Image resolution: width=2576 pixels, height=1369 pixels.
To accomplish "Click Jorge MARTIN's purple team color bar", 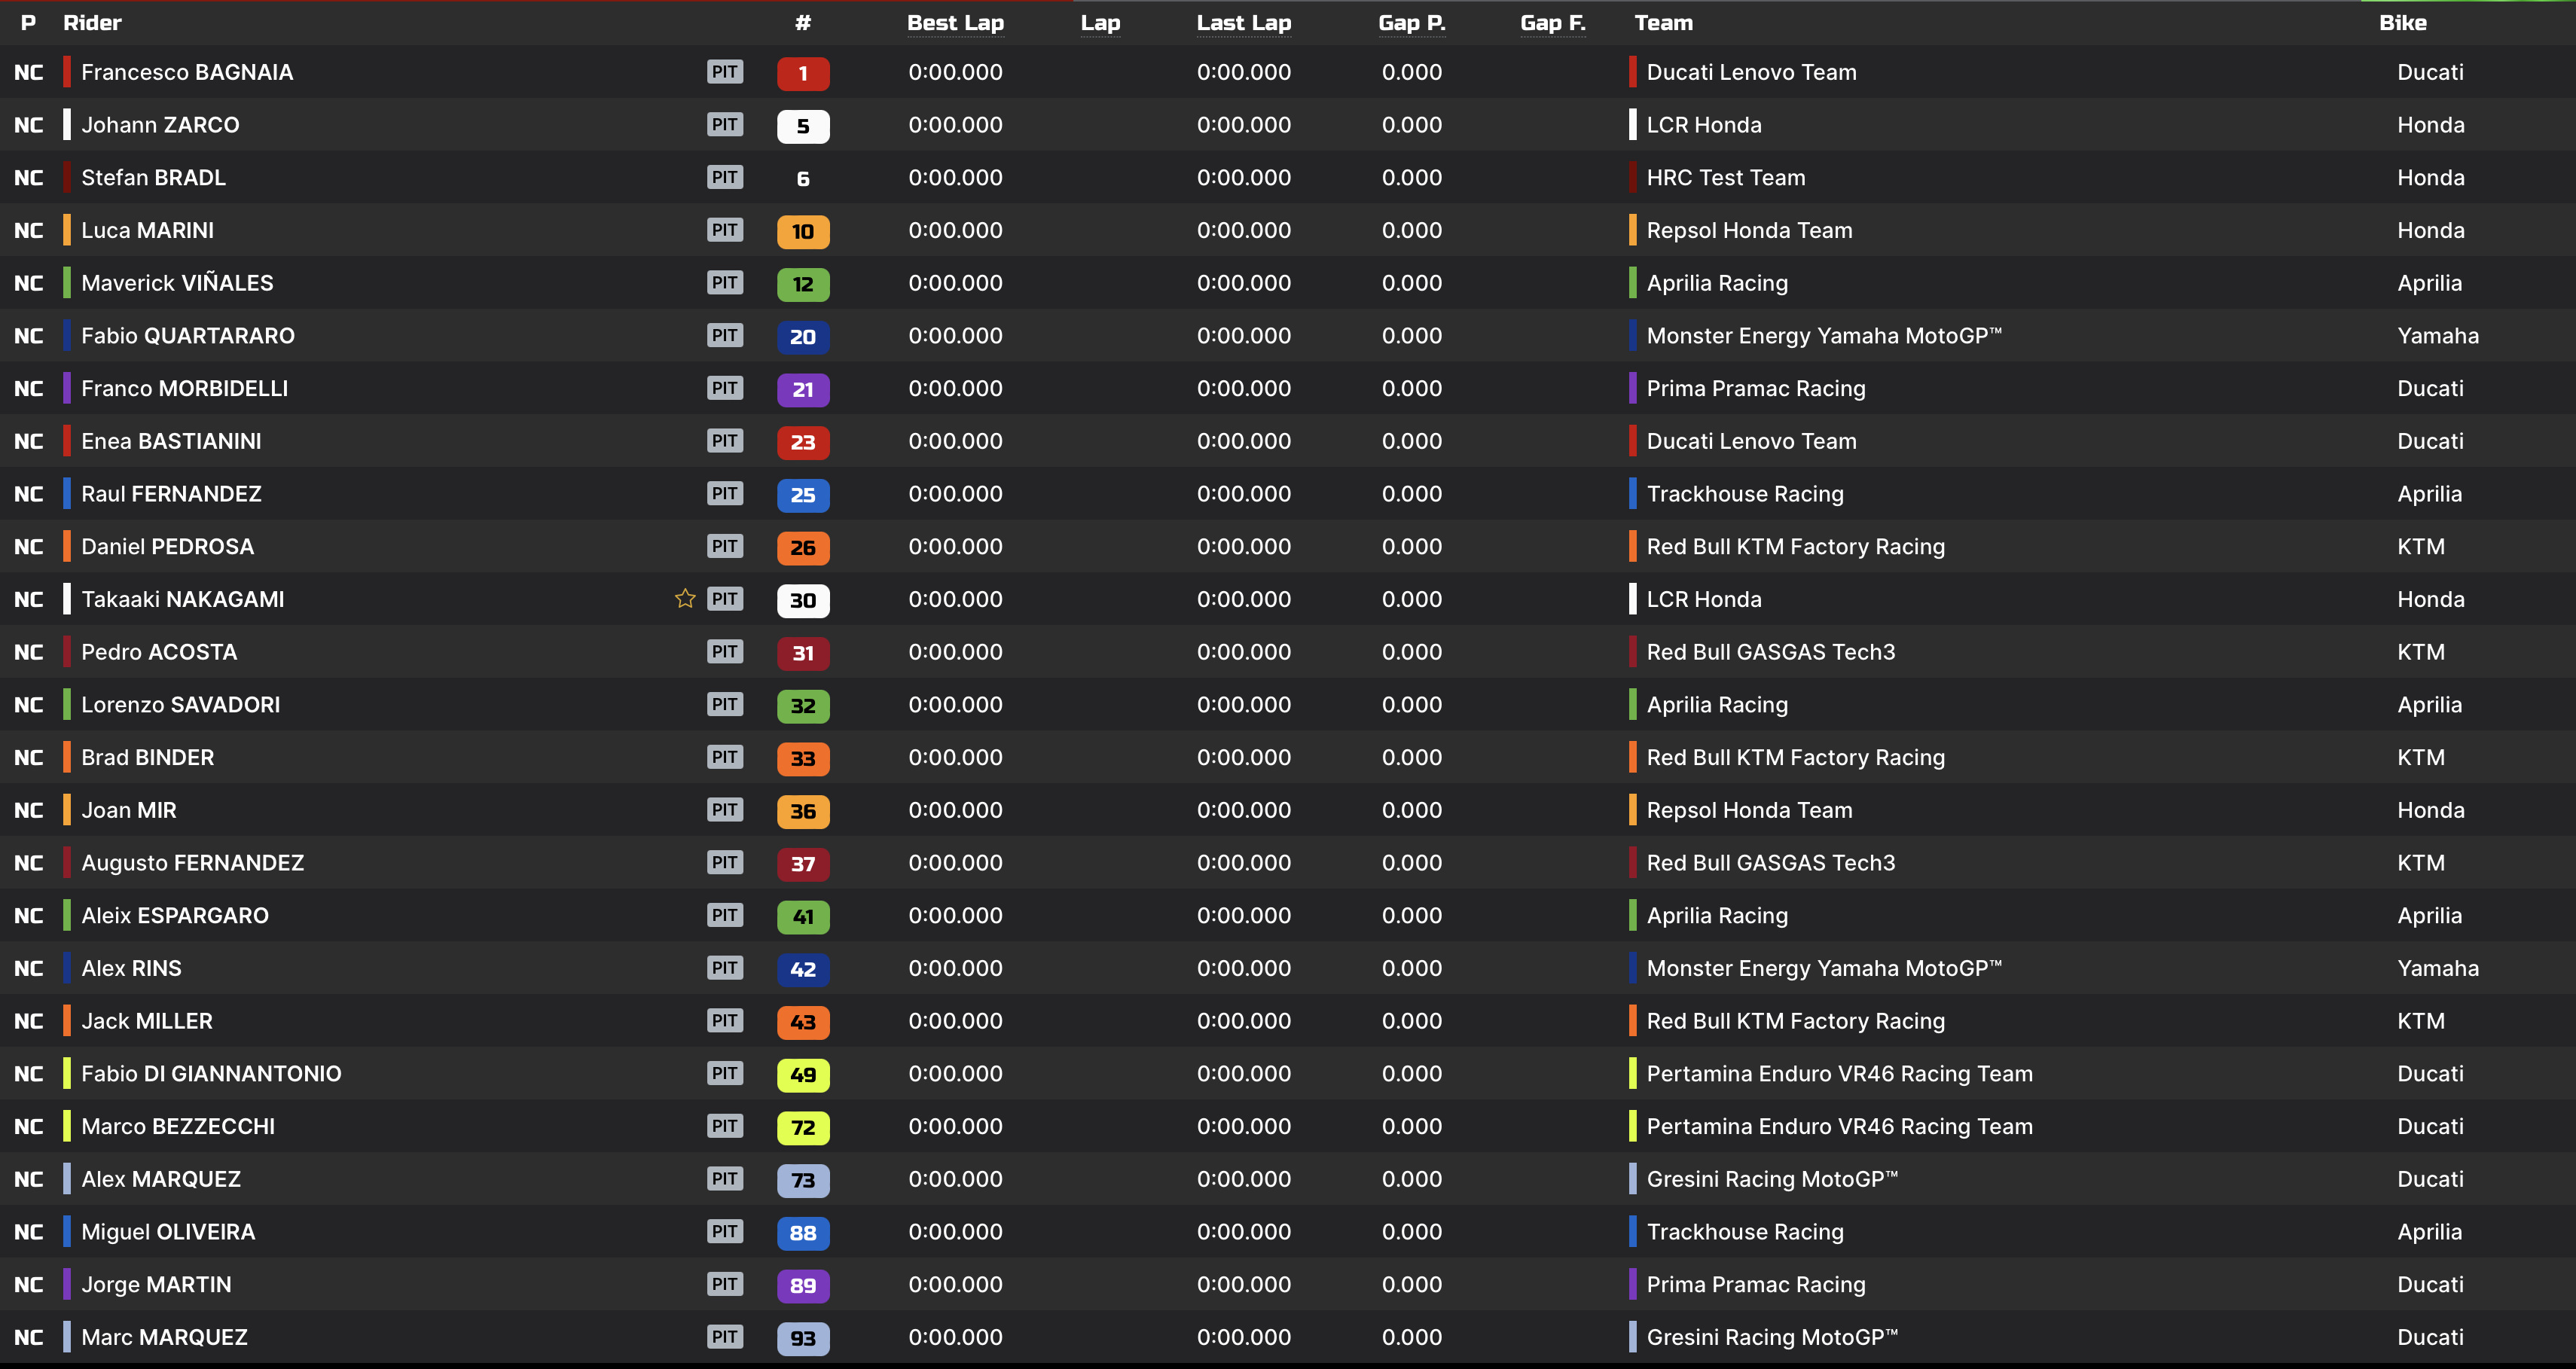I will click(x=67, y=1284).
